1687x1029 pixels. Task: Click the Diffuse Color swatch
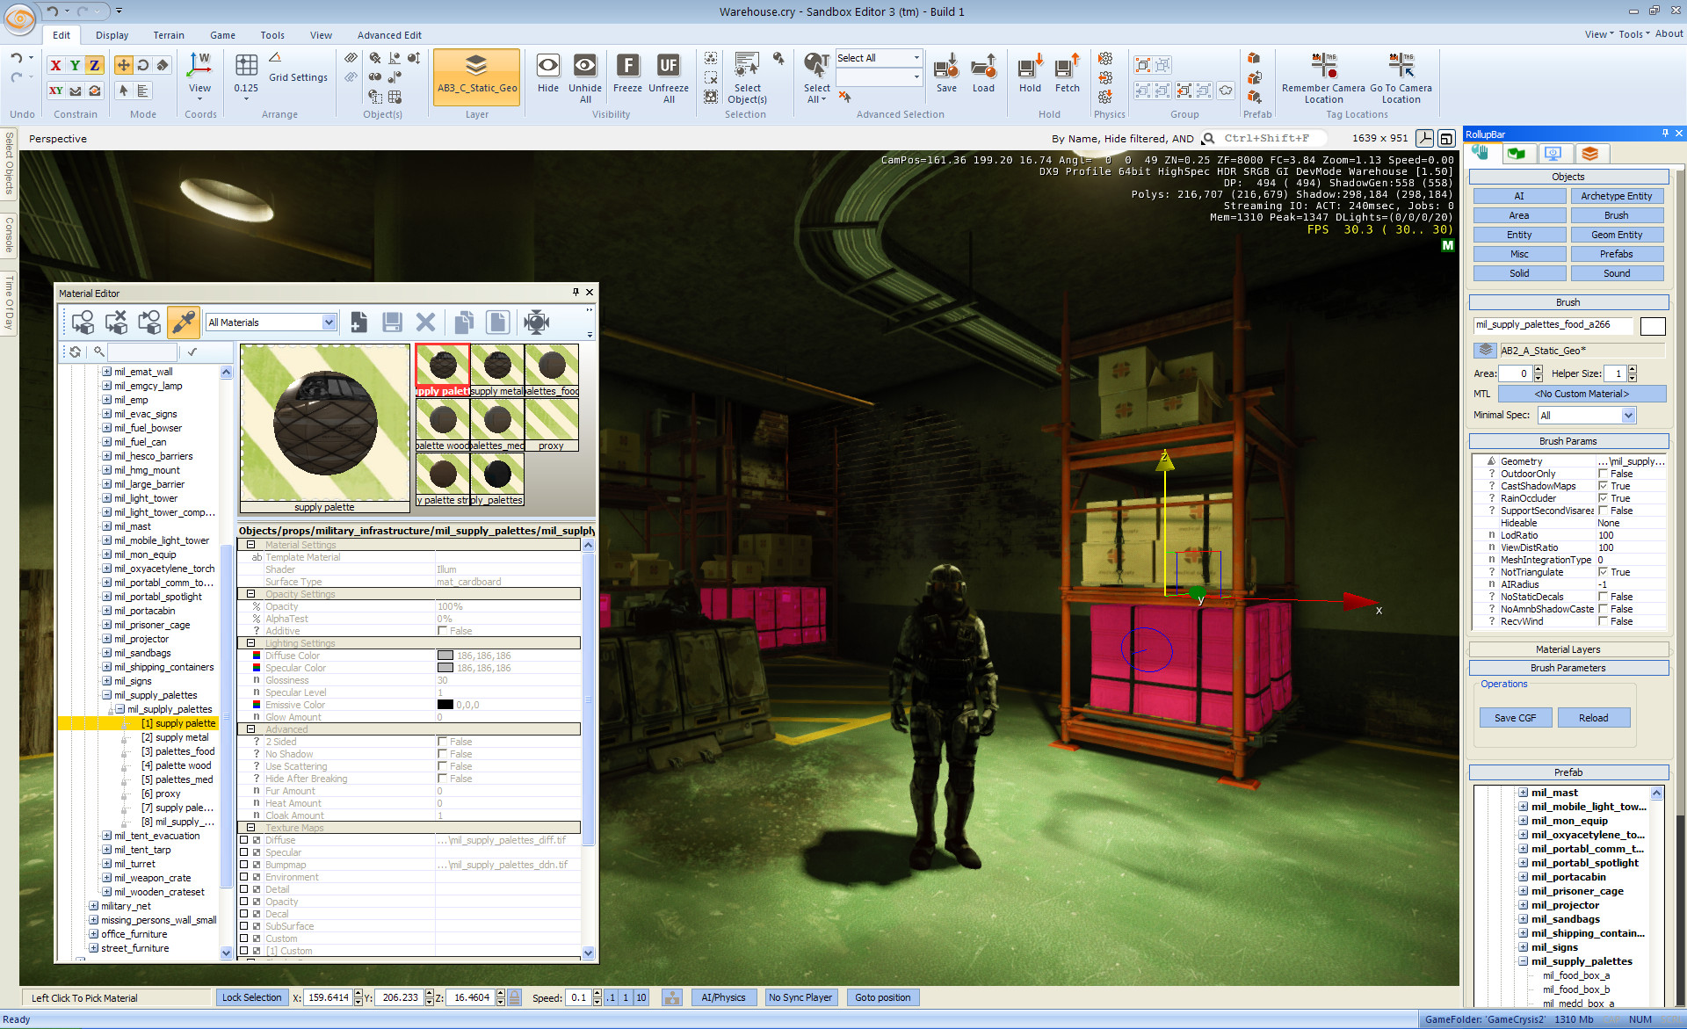[445, 656]
